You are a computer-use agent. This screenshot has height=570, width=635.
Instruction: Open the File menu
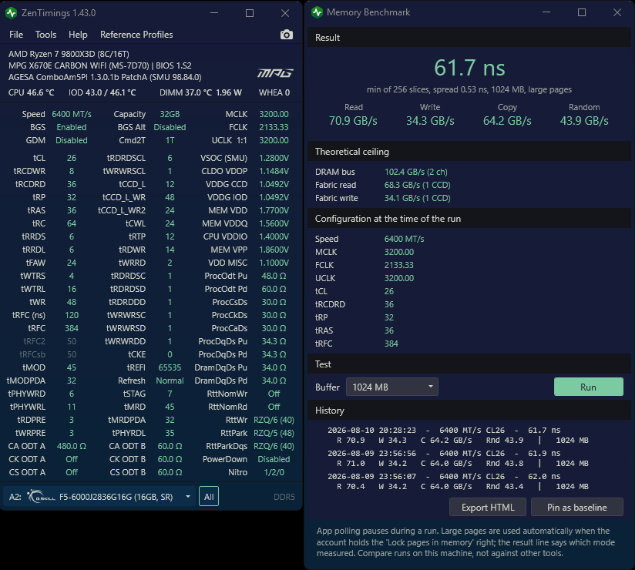16,35
